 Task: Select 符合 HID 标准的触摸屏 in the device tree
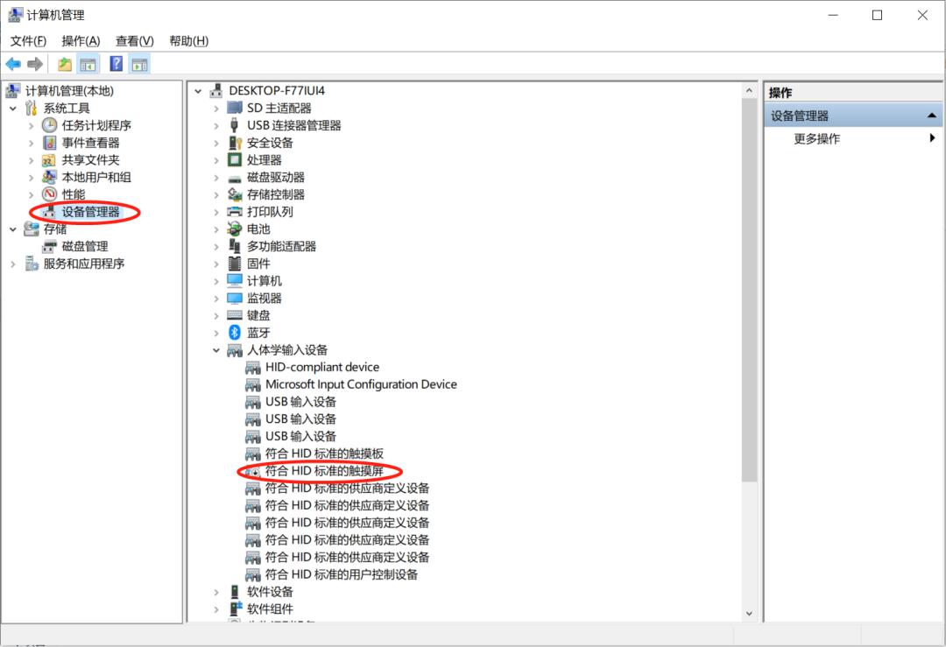pos(324,470)
